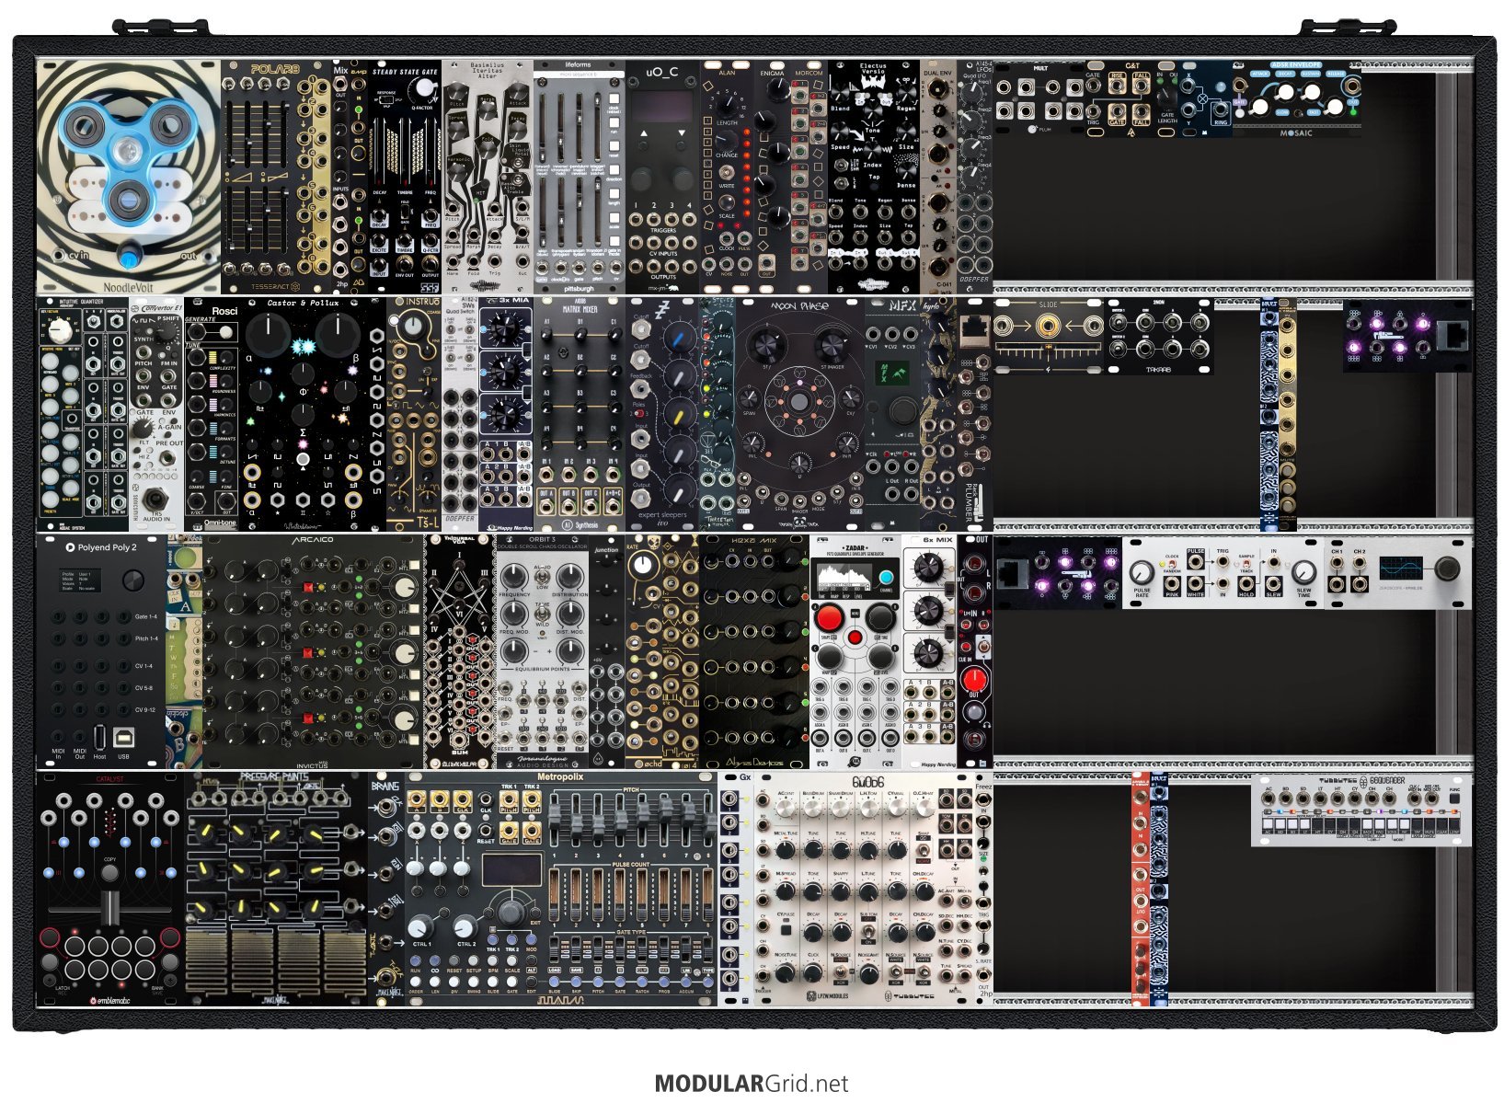Image resolution: width=1504 pixels, height=1103 pixels.
Task: Click the Distribution knob on Orbit 3
Action: click(570, 579)
